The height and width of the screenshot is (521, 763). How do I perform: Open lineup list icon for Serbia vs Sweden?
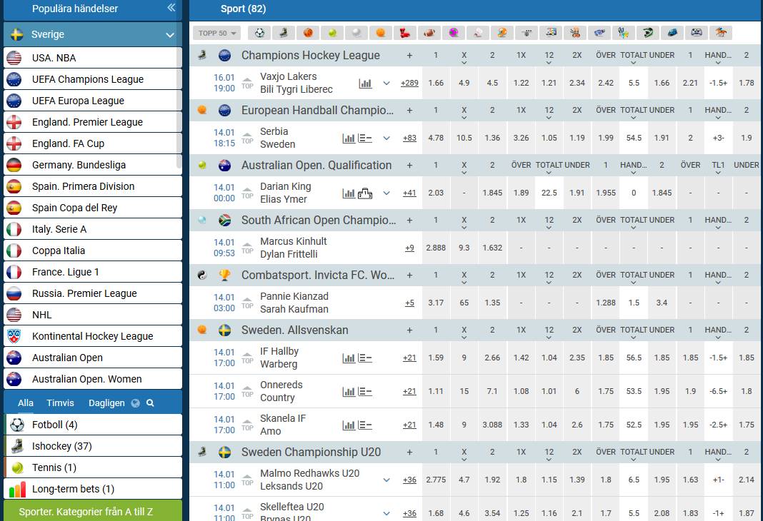365,138
